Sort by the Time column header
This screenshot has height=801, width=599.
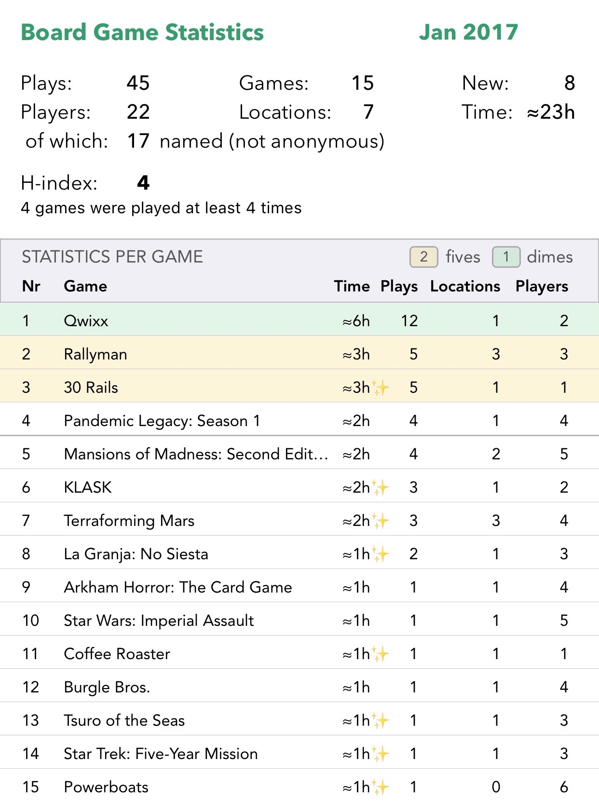point(352,286)
